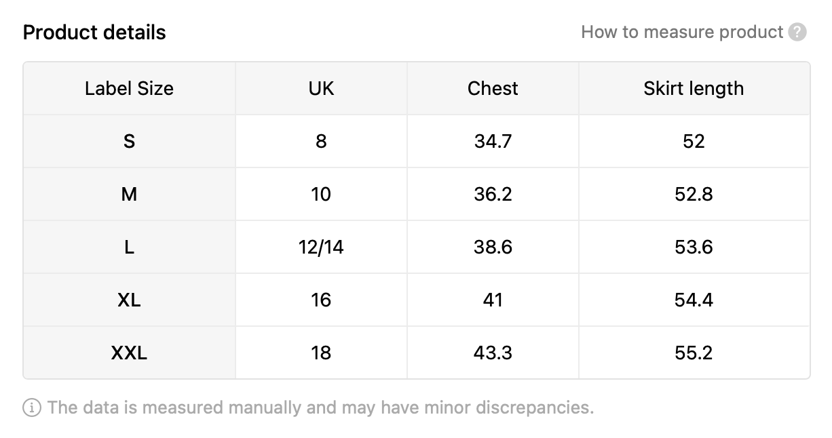The width and height of the screenshot is (832, 438).
Task: Click the XXL label size cell
Action: pos(129,353)
